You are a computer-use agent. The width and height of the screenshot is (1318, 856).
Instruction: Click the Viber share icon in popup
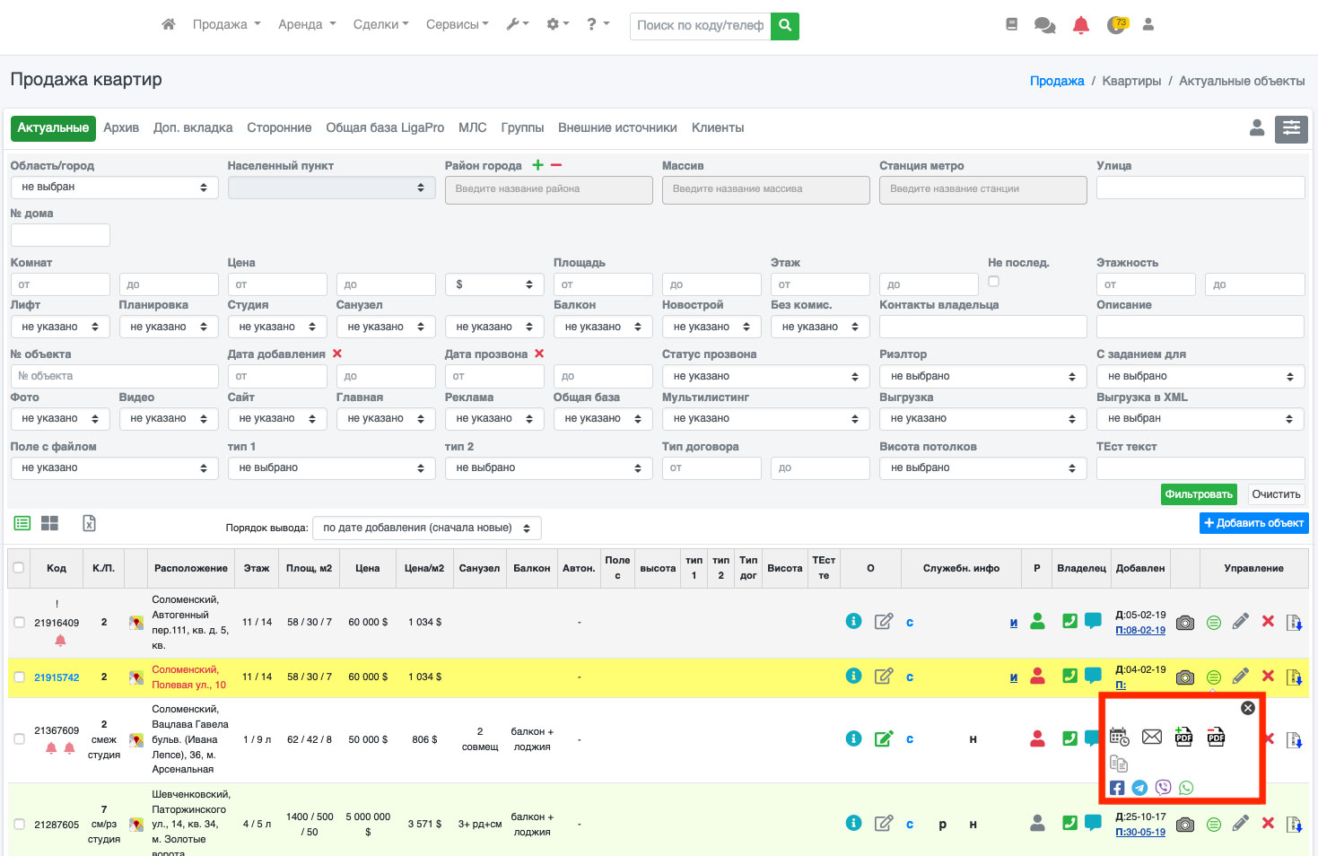1163,788
